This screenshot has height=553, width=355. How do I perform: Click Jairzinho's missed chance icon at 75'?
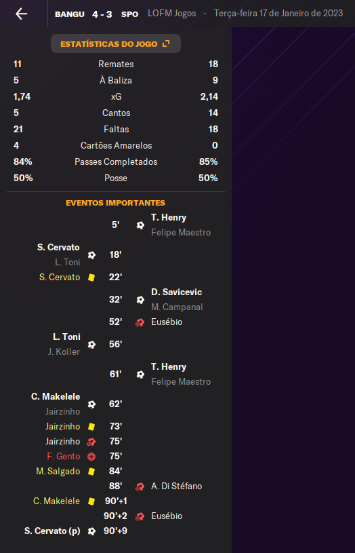tap(91, 442)
